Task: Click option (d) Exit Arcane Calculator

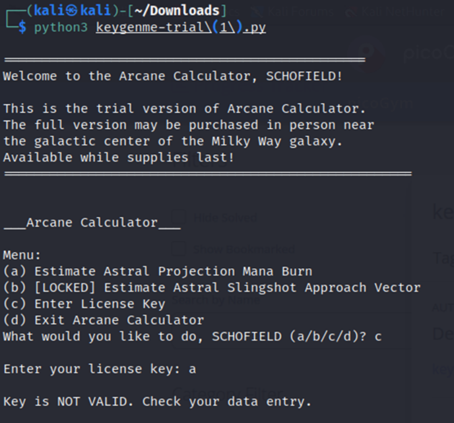Action: click(103, 320)
